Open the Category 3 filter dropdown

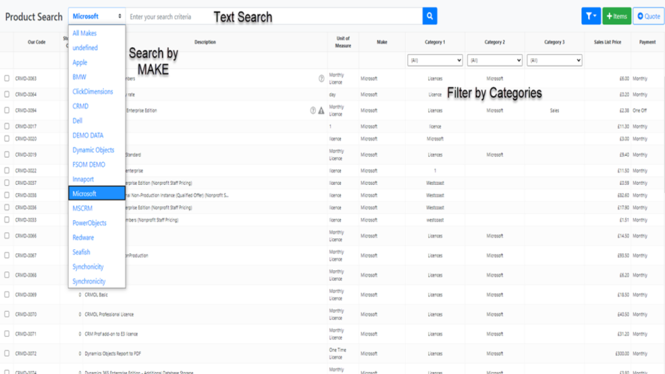[554, 60]
